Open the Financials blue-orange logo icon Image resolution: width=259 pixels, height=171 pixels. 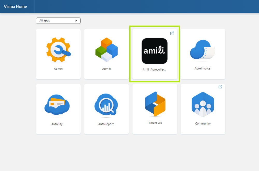(x=155, y=104)
